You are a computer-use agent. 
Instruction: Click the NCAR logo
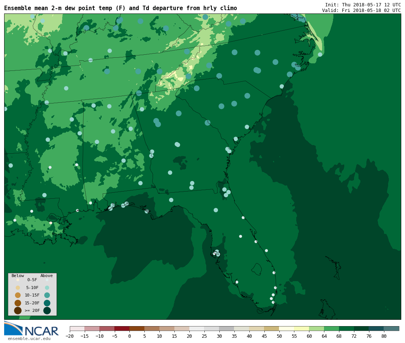click(x=31, y=328)
